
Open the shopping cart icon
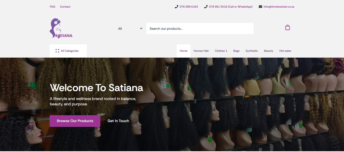coord(287,27)
